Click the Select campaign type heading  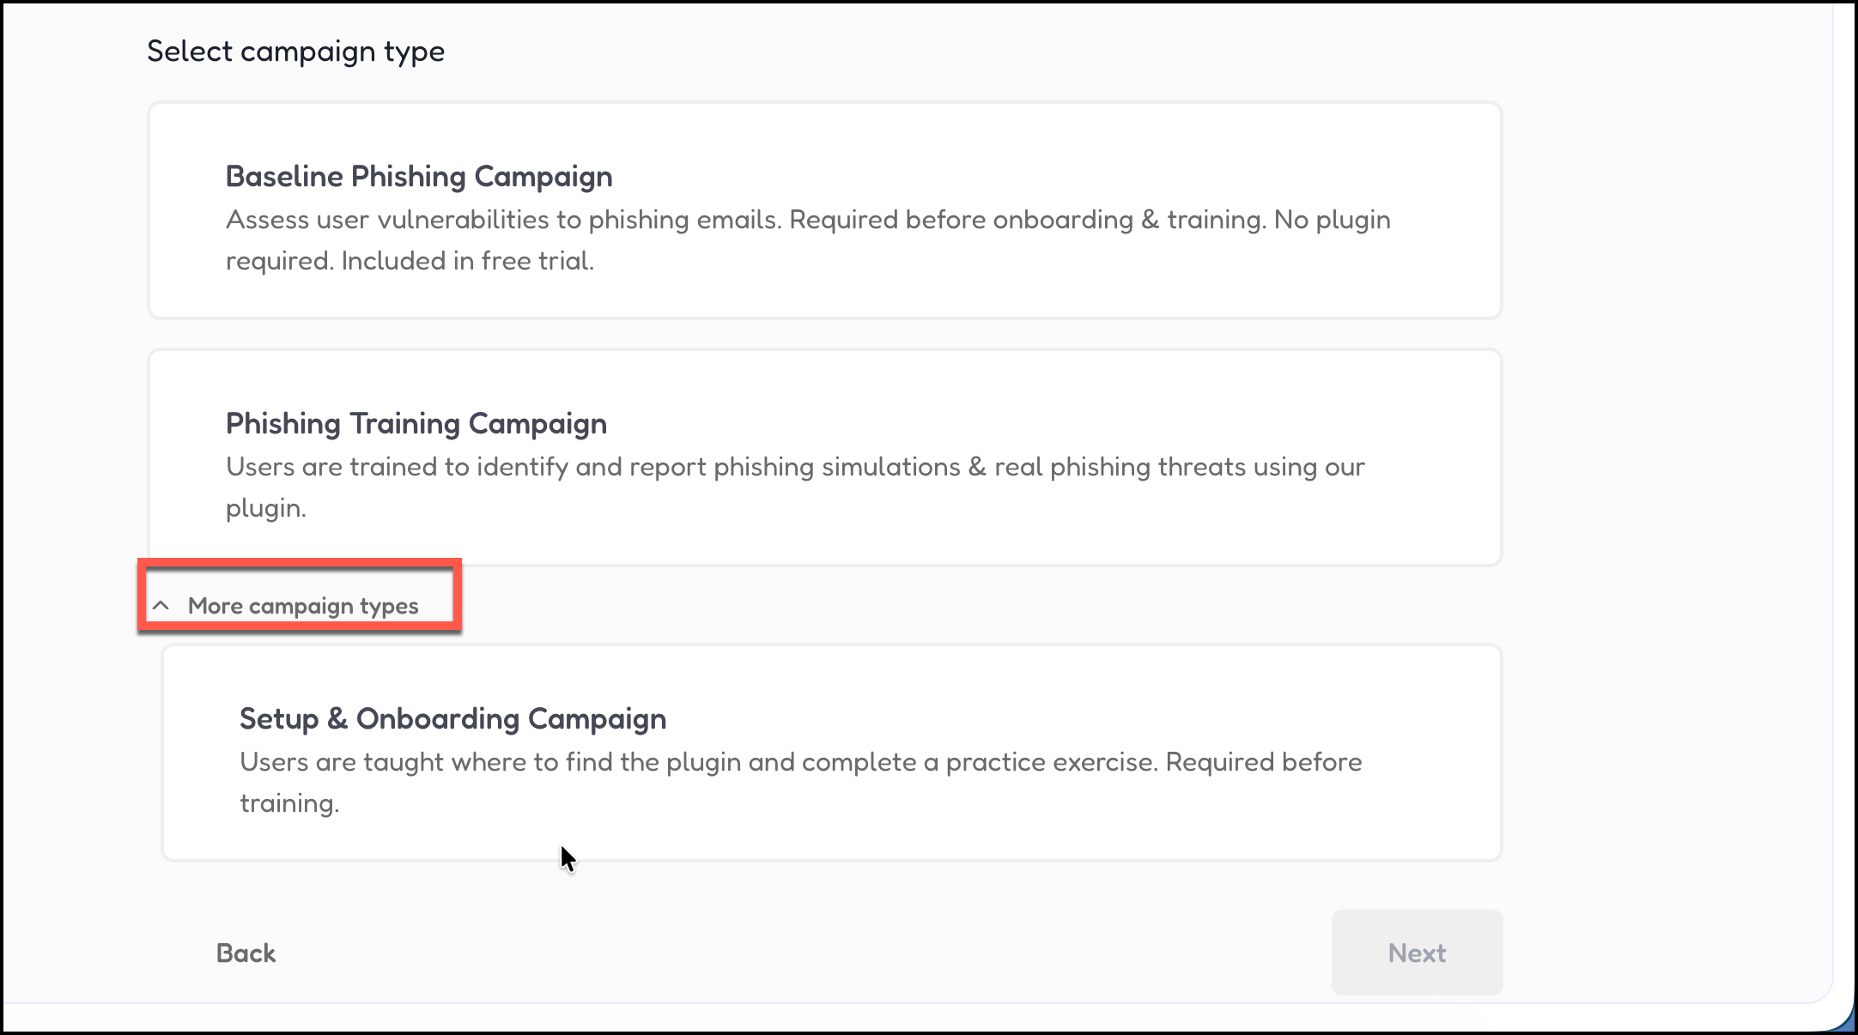[295, 51]
